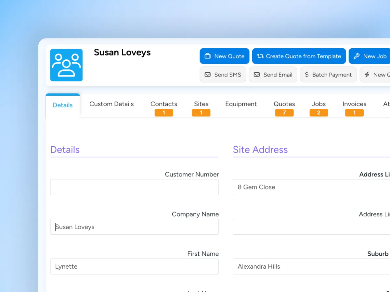Click the First Name label
Screen dimensions: 390x292
click(x=203, y=254)
